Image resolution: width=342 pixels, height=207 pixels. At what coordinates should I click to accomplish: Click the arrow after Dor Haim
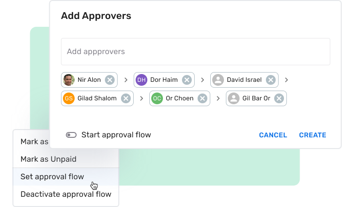pyautogui.click(x=202, y=80)
